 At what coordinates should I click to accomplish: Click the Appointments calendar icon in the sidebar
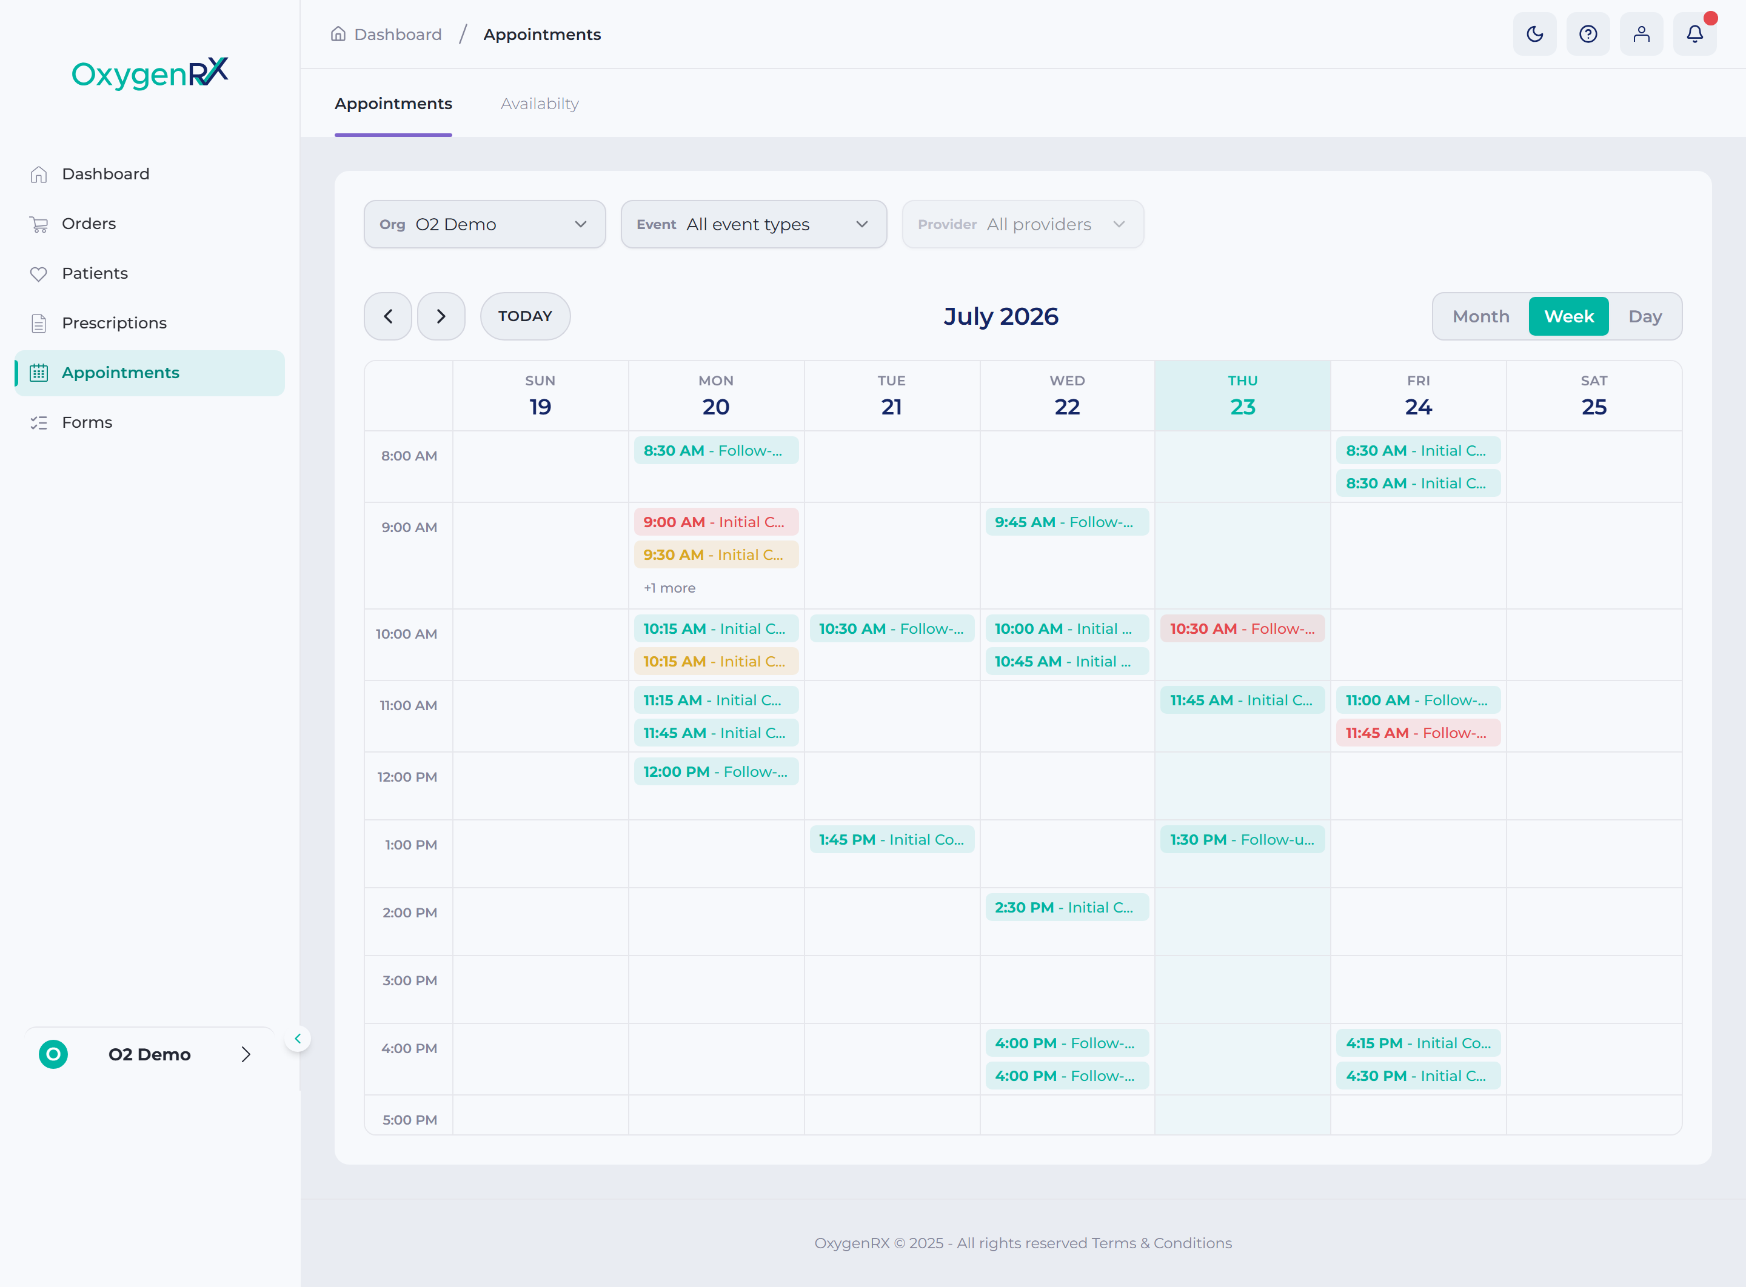pos(39,373)
